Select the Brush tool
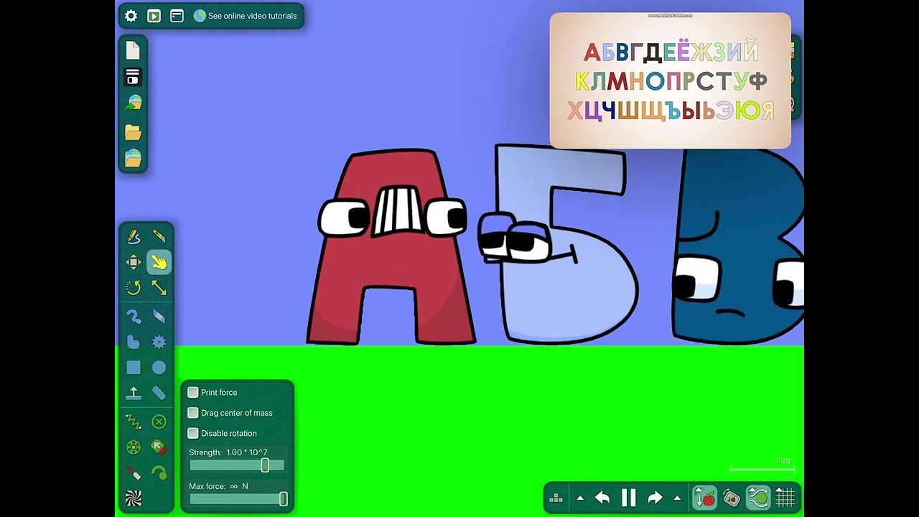Screen dimensions: 919x517 pos(134,317)
